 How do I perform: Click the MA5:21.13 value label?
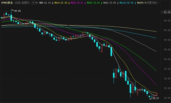pyautogui.click(x=45, y=3)
